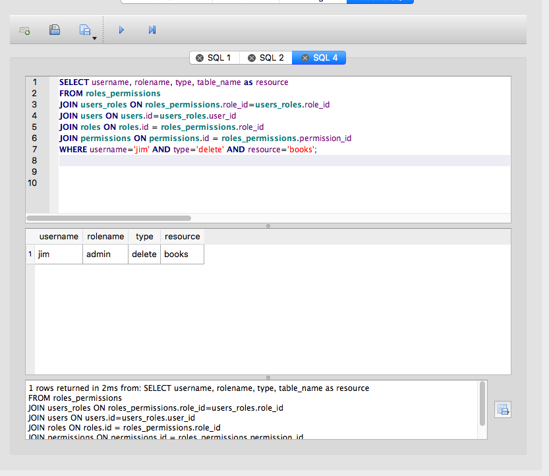Click 'roles_permissions.permission_id' on line 6
The height and width of the screenshot is (476, 549).
[287, 138]
